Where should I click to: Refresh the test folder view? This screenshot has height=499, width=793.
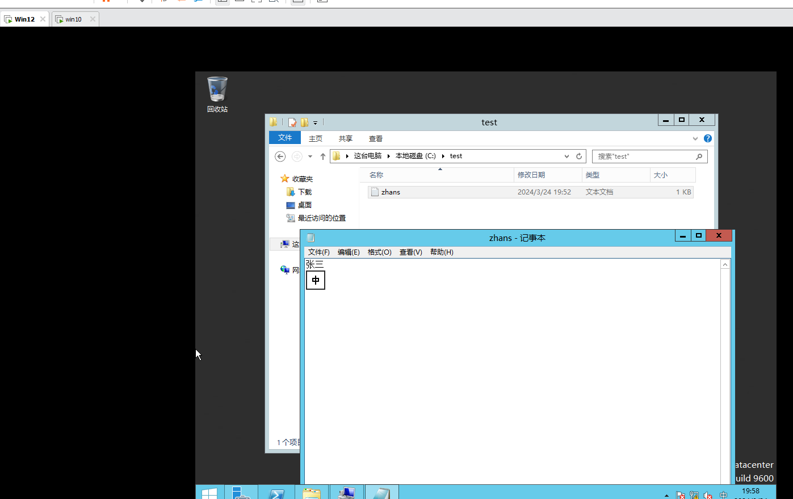(579, 157)
